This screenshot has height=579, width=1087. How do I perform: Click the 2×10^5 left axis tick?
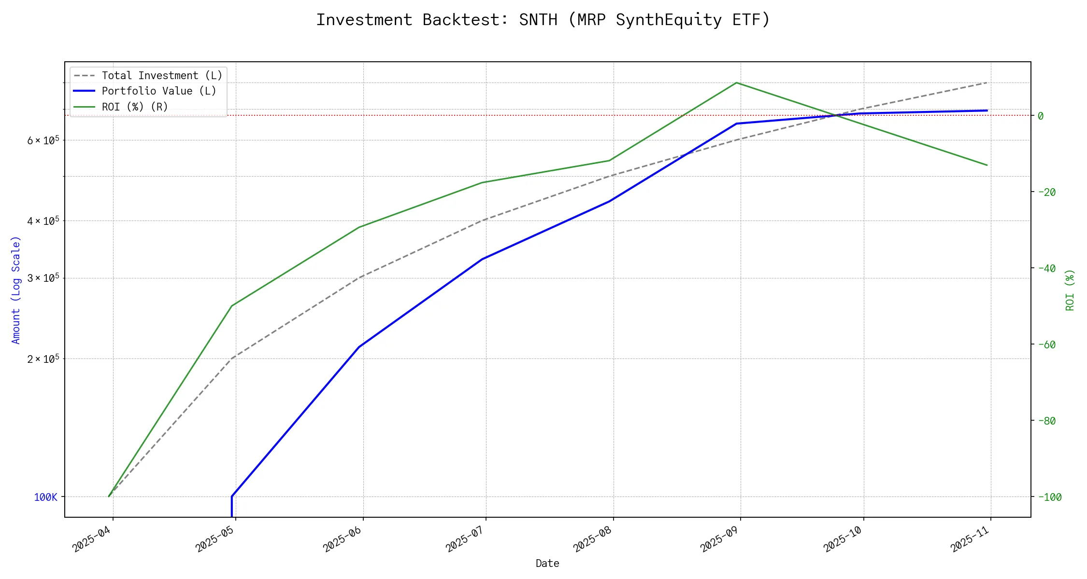43,359
